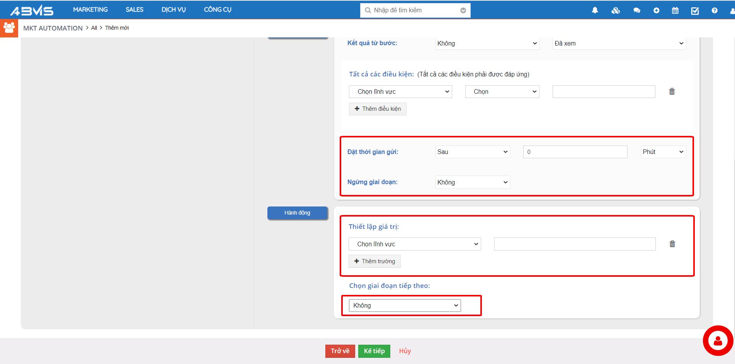Image resolution: width=735 pixels, height=364 pixels.
Task: Open the notifications bell icon
Action: click(595, 10)
